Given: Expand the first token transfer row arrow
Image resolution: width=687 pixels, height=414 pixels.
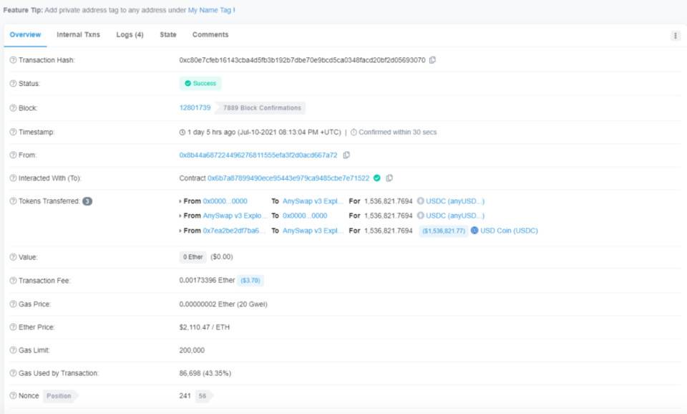Looking at the screenshot, I should click(x=180, y=201).
